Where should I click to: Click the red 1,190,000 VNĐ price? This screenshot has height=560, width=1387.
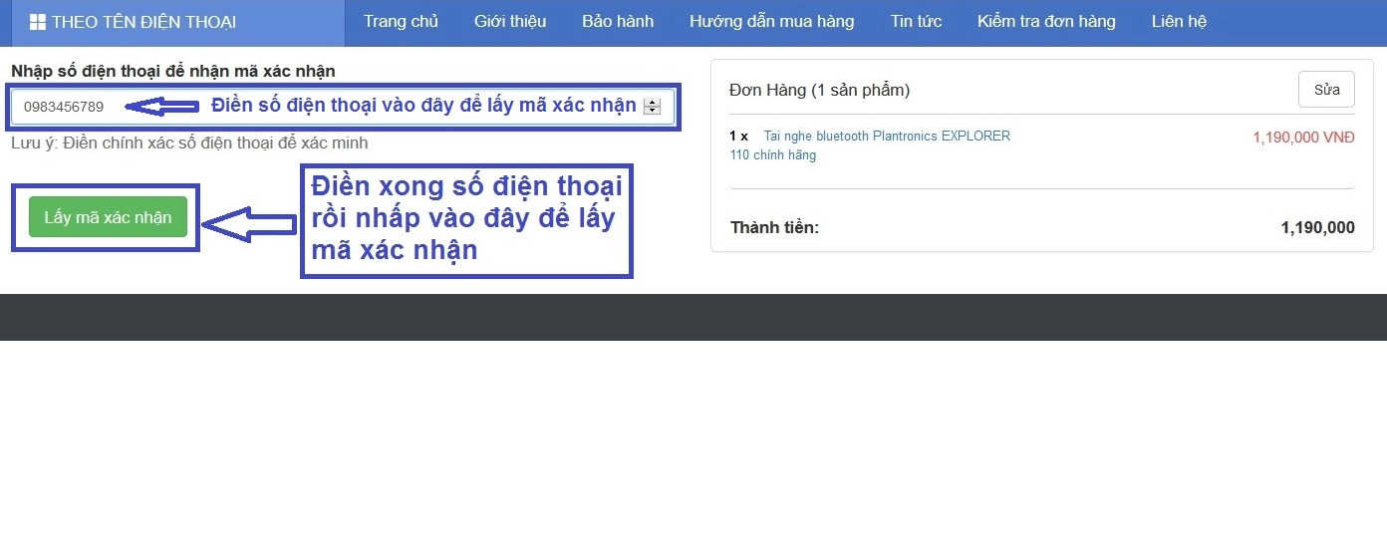1303,138
